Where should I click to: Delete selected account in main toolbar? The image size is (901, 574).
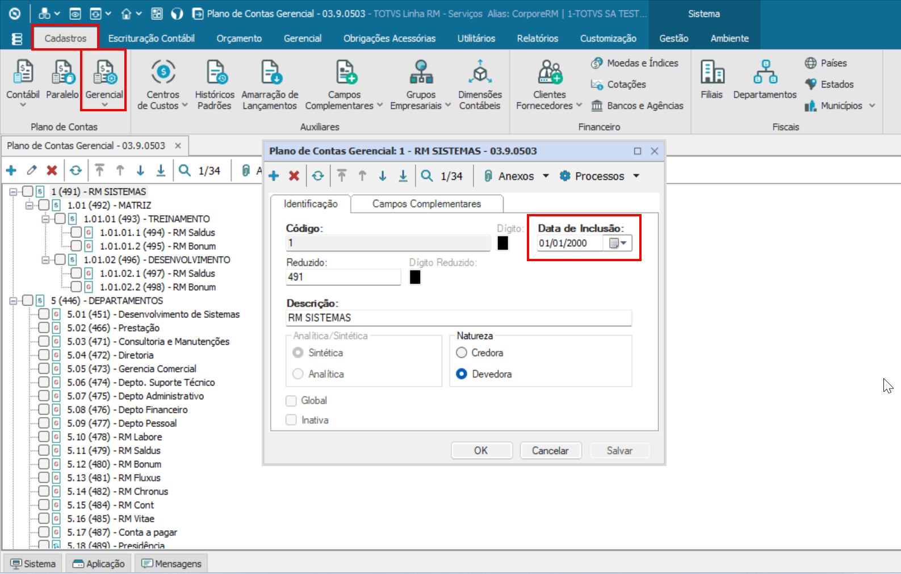[x=52, y=170]
